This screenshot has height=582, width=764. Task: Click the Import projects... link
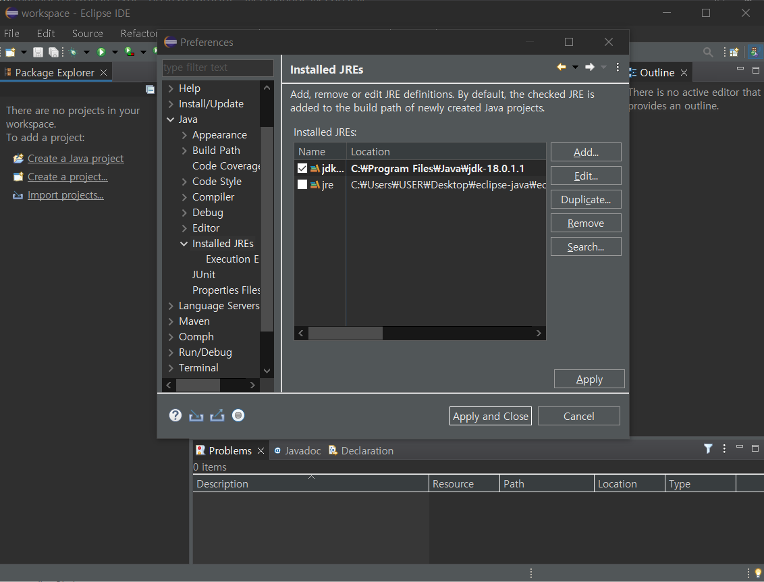coord(65,195)
